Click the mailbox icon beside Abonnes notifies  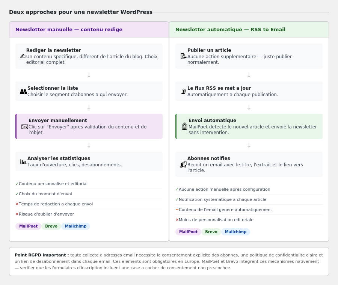coord(183,164)
